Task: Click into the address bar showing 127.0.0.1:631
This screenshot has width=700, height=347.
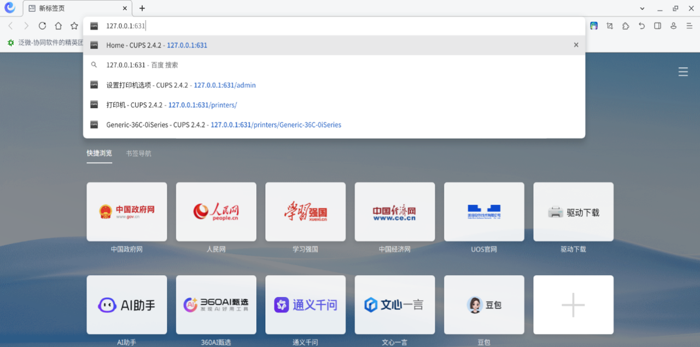Action: click(334, 26)
